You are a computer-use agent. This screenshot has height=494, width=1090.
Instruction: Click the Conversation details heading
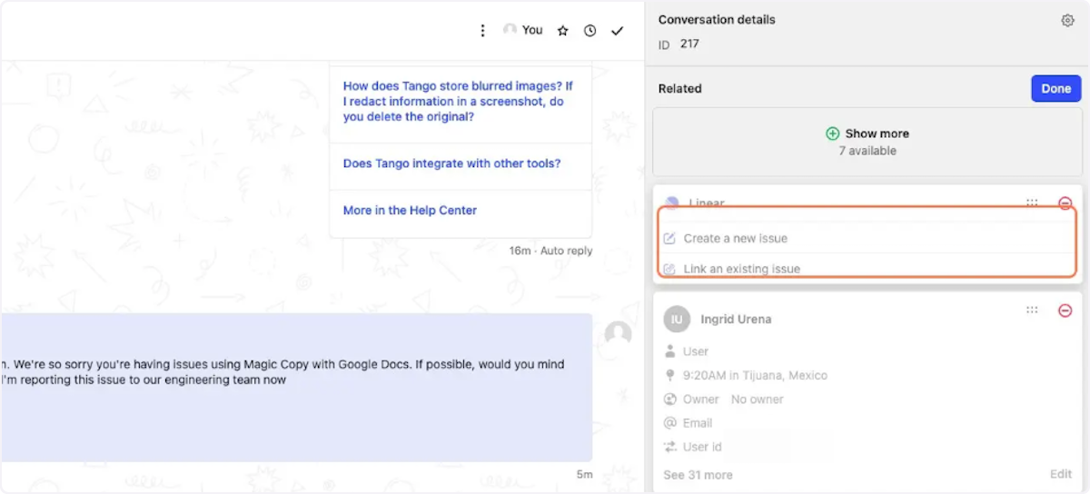717,19
